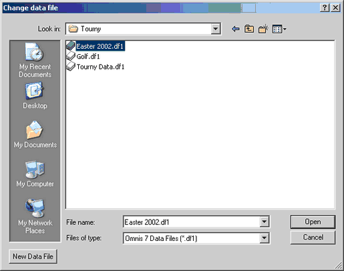Expand the Look in folder dropdown
Viewport: 344px width, 271px height.
(x=216, y=29)
